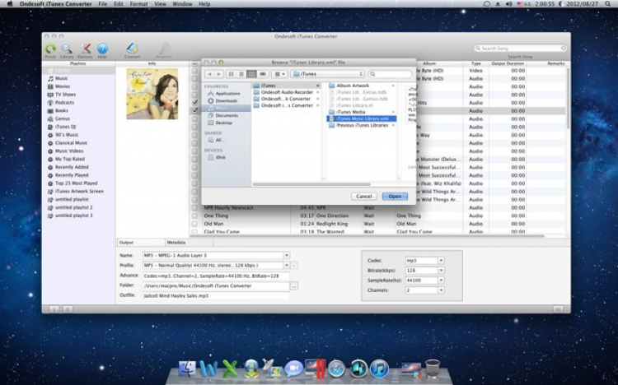Open the Options toolbar icon
The image size is (618, 385).
click(x=85, y=49)
